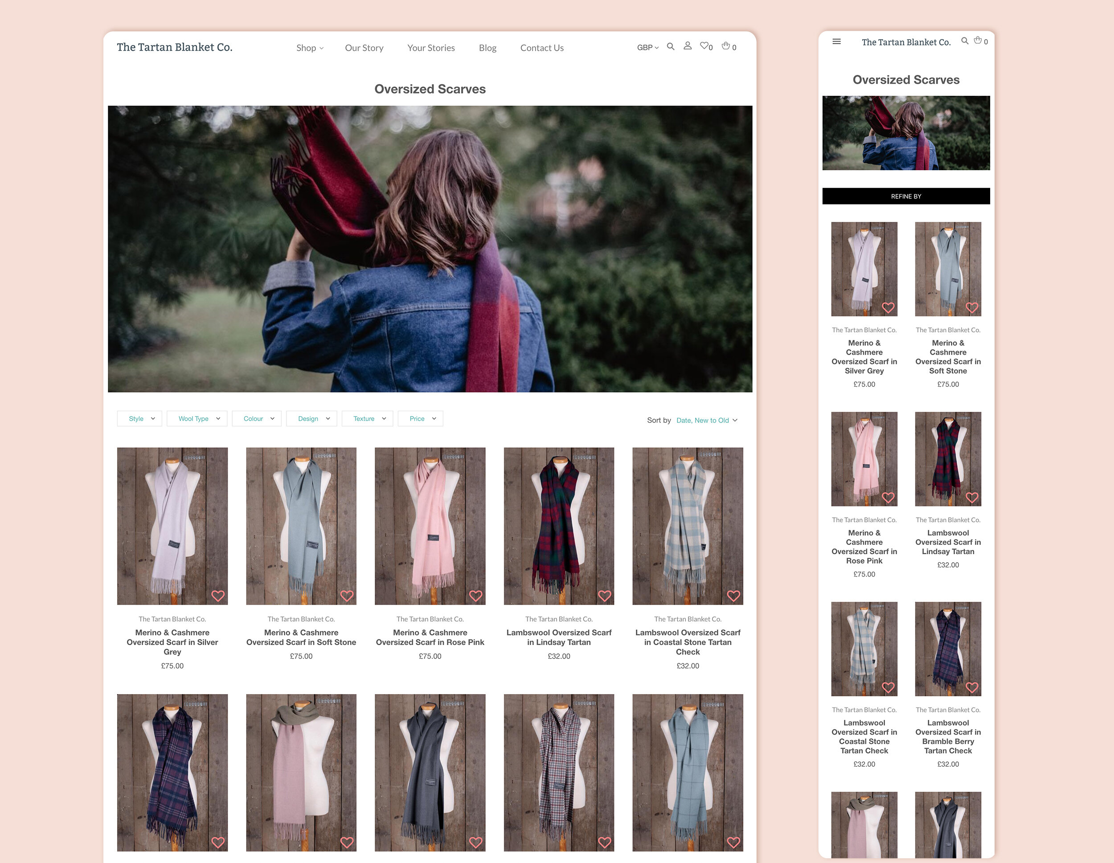Open mobile Soft Stone scarf product image
This screenshot has width=1114, height=863.
[x=948, y=269]
